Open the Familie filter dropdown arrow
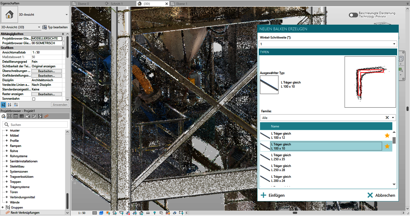This screenshot has height=216, width=410. click(393, 118)
